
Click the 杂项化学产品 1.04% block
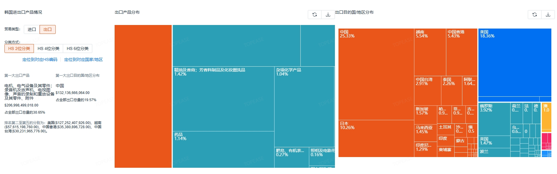pyautogui.click(x=304, y=106)
